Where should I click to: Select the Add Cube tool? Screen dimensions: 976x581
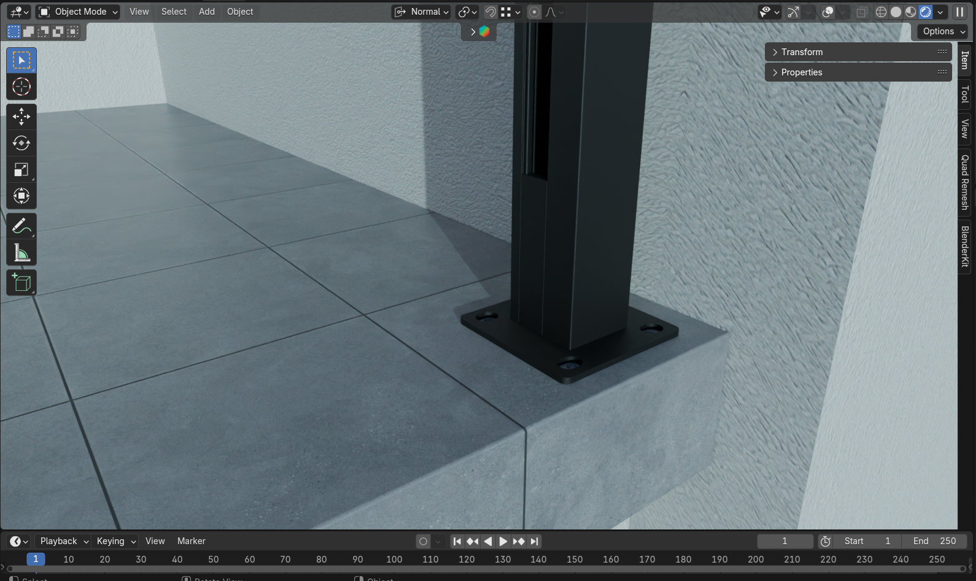(21, 283)
